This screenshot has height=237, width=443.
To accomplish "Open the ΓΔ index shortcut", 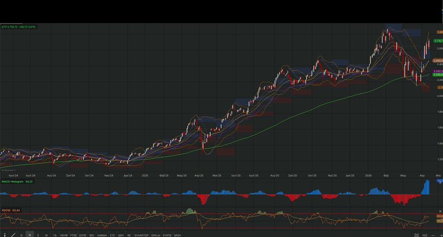I will coord(55,235).
